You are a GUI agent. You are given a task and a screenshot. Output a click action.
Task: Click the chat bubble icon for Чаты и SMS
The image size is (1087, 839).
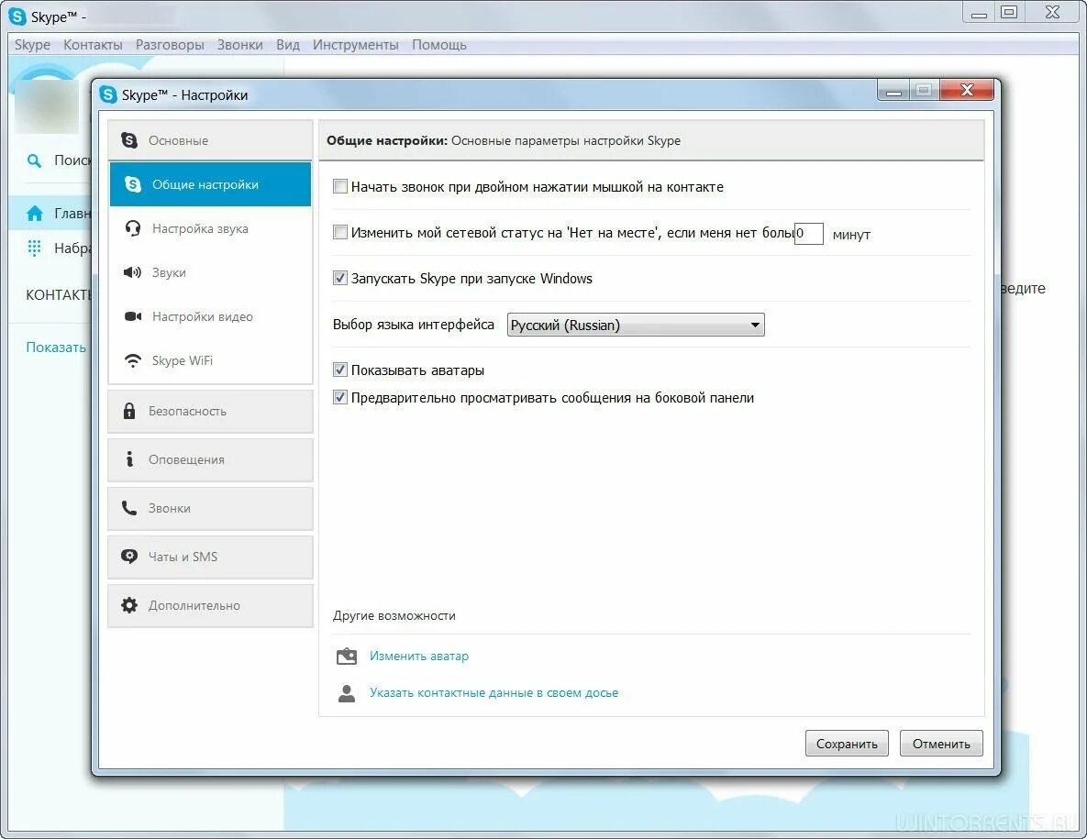129,557
